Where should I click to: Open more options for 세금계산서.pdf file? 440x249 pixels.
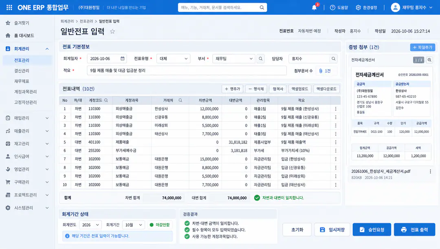(x=430, y=172)
